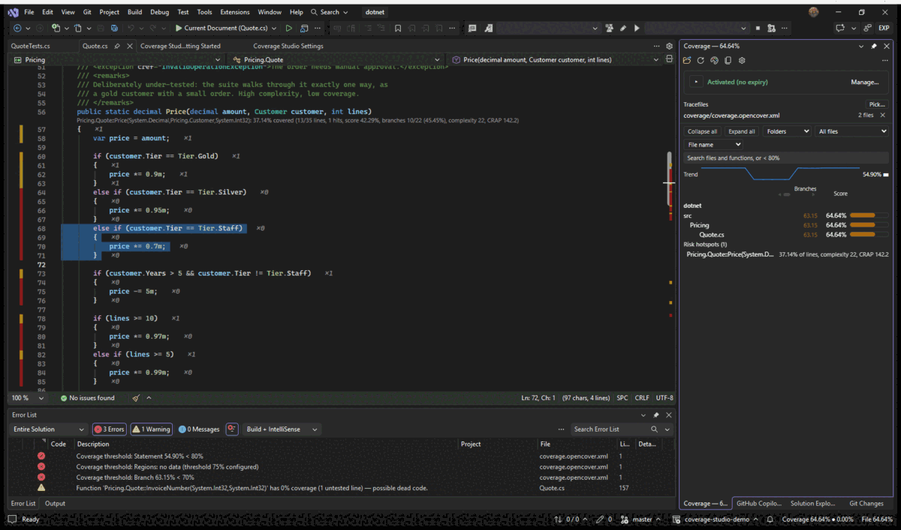Click the split editor icon

pyautogui.click(x=669, y=59)
